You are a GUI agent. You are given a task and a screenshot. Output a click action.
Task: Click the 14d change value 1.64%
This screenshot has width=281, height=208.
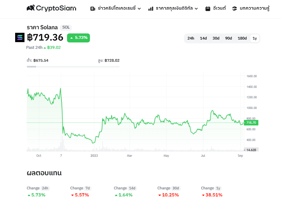[123, 195]
